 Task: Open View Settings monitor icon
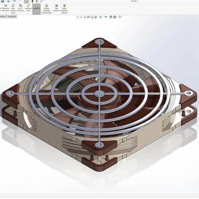[120, 17]
